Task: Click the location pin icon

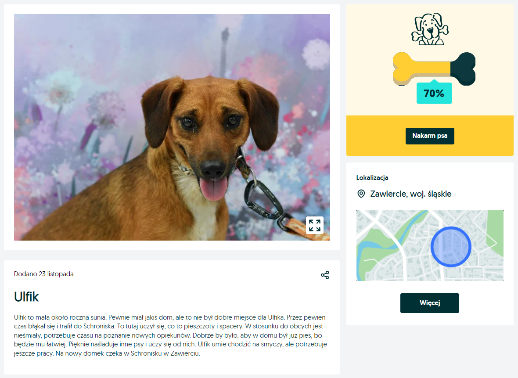Action: coord(361,194)
